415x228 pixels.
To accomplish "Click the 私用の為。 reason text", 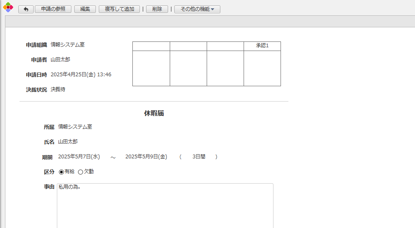I will tap(70, 187).
